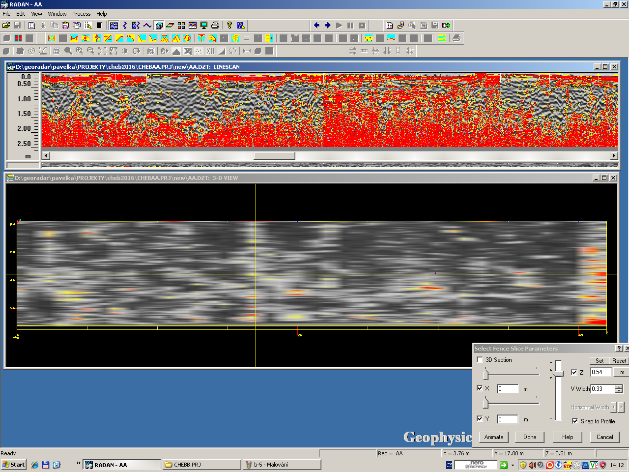The image size is (629, 472).
Task: Click the Set button
Action: click(600, 360)
